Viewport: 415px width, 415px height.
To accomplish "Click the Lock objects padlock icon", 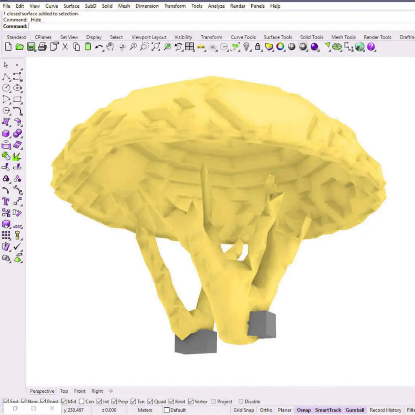I will (257, 47).
